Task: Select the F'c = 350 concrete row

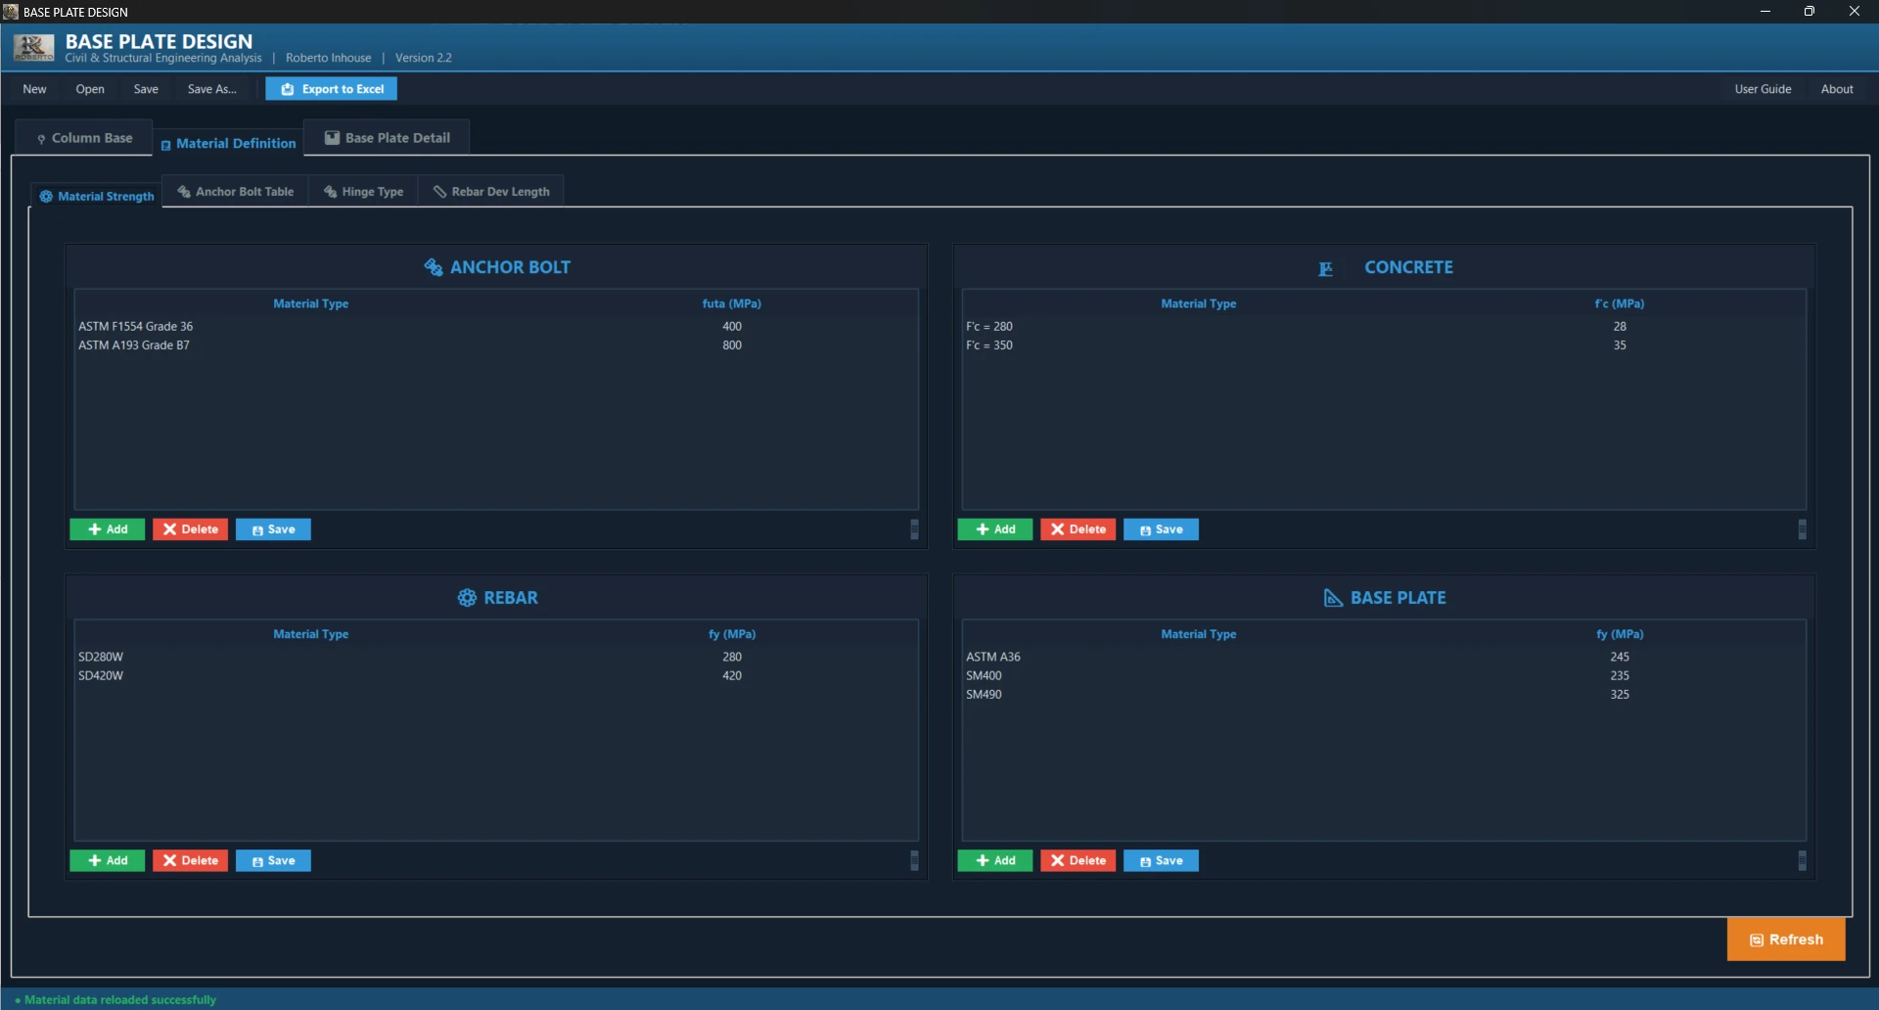Action: [1384, 345]
